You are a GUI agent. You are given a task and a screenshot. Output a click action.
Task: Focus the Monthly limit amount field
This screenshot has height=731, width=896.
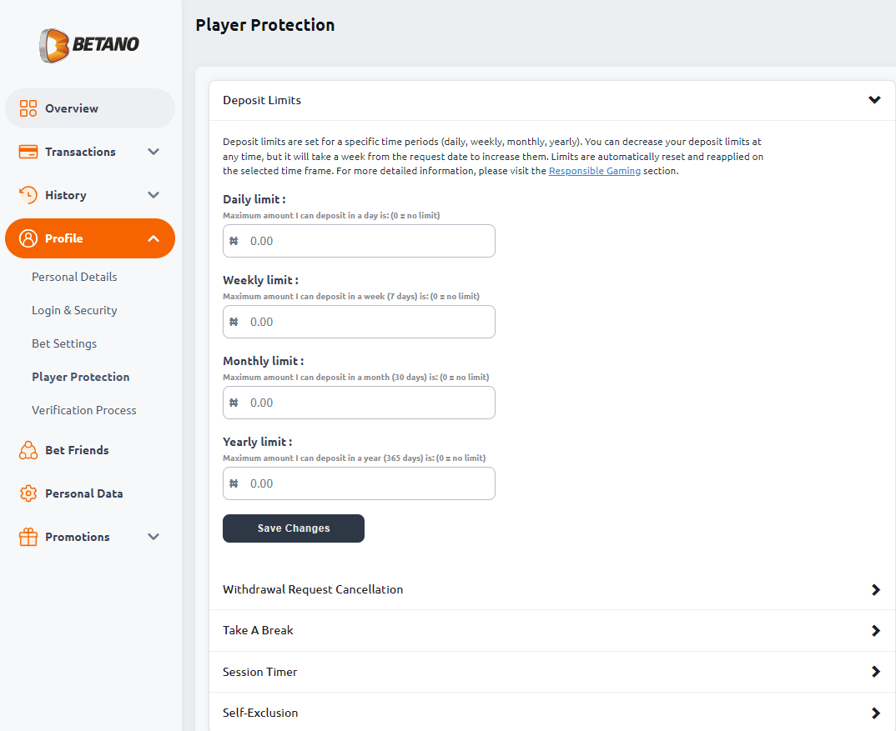click(x=359, y=403)
